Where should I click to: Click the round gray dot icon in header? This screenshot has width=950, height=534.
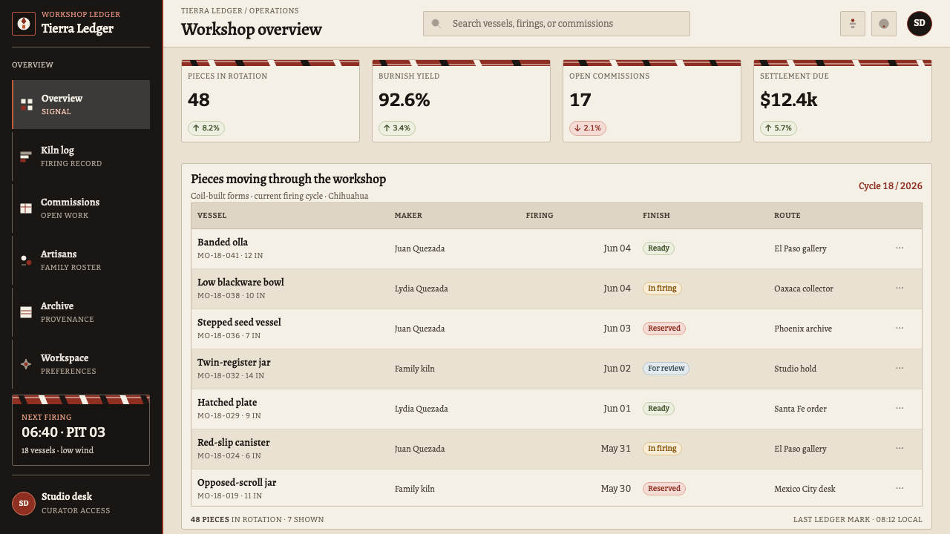pyautogui.click(x=884, y=24)
